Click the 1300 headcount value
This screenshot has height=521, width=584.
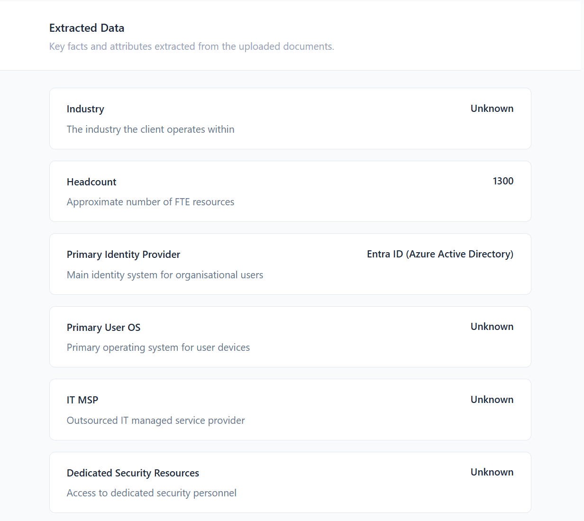pos(503,181)
